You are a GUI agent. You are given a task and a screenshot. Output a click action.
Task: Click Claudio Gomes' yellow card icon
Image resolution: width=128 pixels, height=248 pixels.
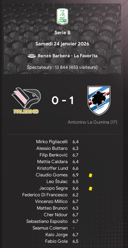point(91,175)
